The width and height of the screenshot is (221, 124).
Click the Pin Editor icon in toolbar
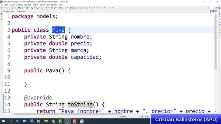pos(112,8)
